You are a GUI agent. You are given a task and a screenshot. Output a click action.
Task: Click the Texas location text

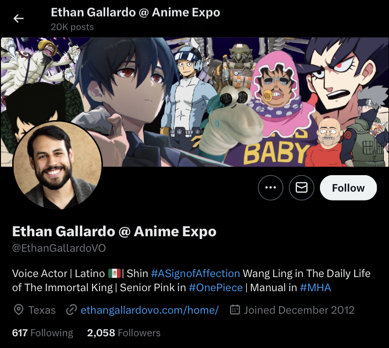pos(42,310)
